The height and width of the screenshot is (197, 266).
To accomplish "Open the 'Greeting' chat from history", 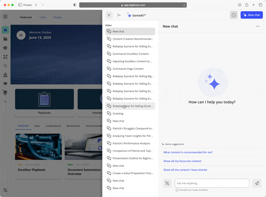I will pos(118,114).
